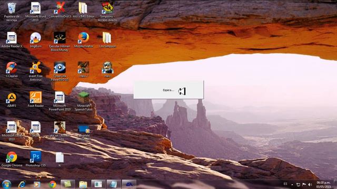This screenshot has width=337, height=189.
Task: Launch Internet Explorer from the taskbar
Action: tap(22, 184)
